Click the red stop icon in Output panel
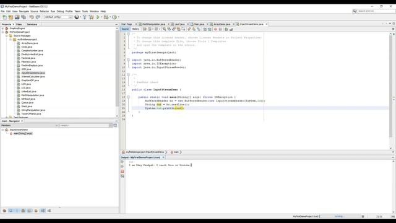This screenshot has width=396, height=223. (x=123, y=171)
